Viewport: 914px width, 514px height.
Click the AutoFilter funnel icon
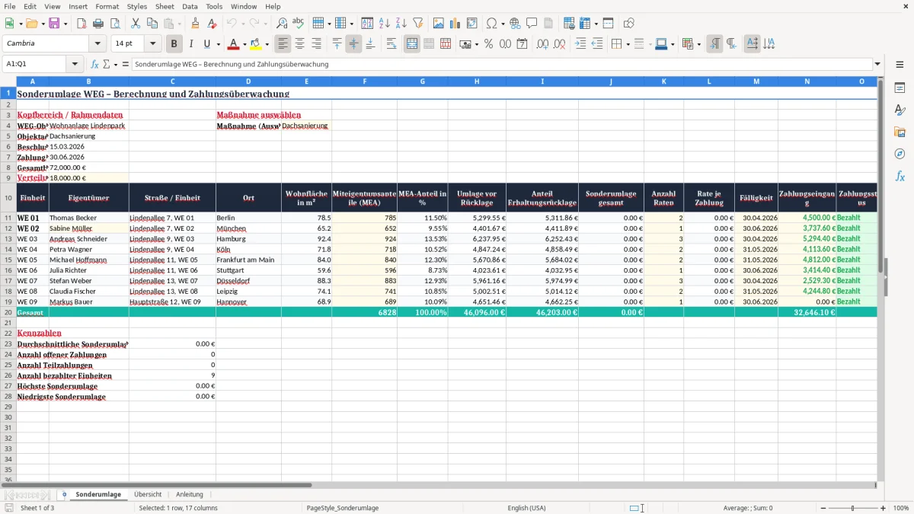[x=418, y=24]
